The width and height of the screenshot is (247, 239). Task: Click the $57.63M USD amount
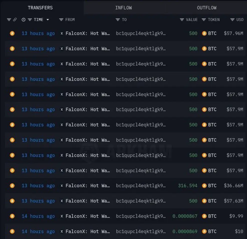click(x=233, y=201)
